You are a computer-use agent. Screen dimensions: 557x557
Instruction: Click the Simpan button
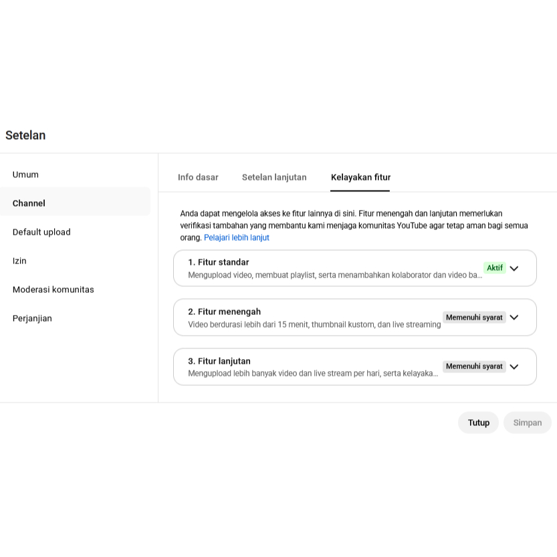click(x=527, y=423)
